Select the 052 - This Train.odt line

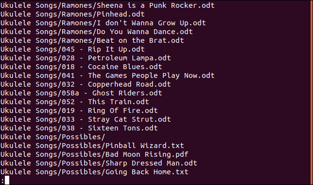(x=75, y=102)
